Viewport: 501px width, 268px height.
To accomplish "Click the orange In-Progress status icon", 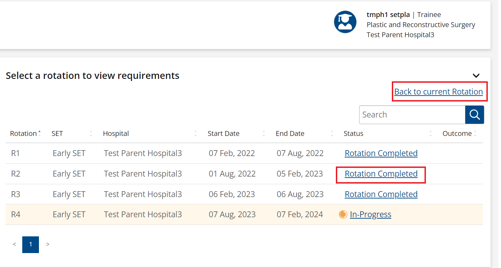I will click(343, 214).
